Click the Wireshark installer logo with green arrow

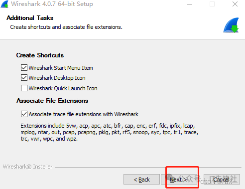[231, 25]
